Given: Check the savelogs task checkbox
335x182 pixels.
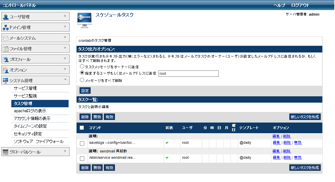Looking at the screenshot, I should click(82, 143).
